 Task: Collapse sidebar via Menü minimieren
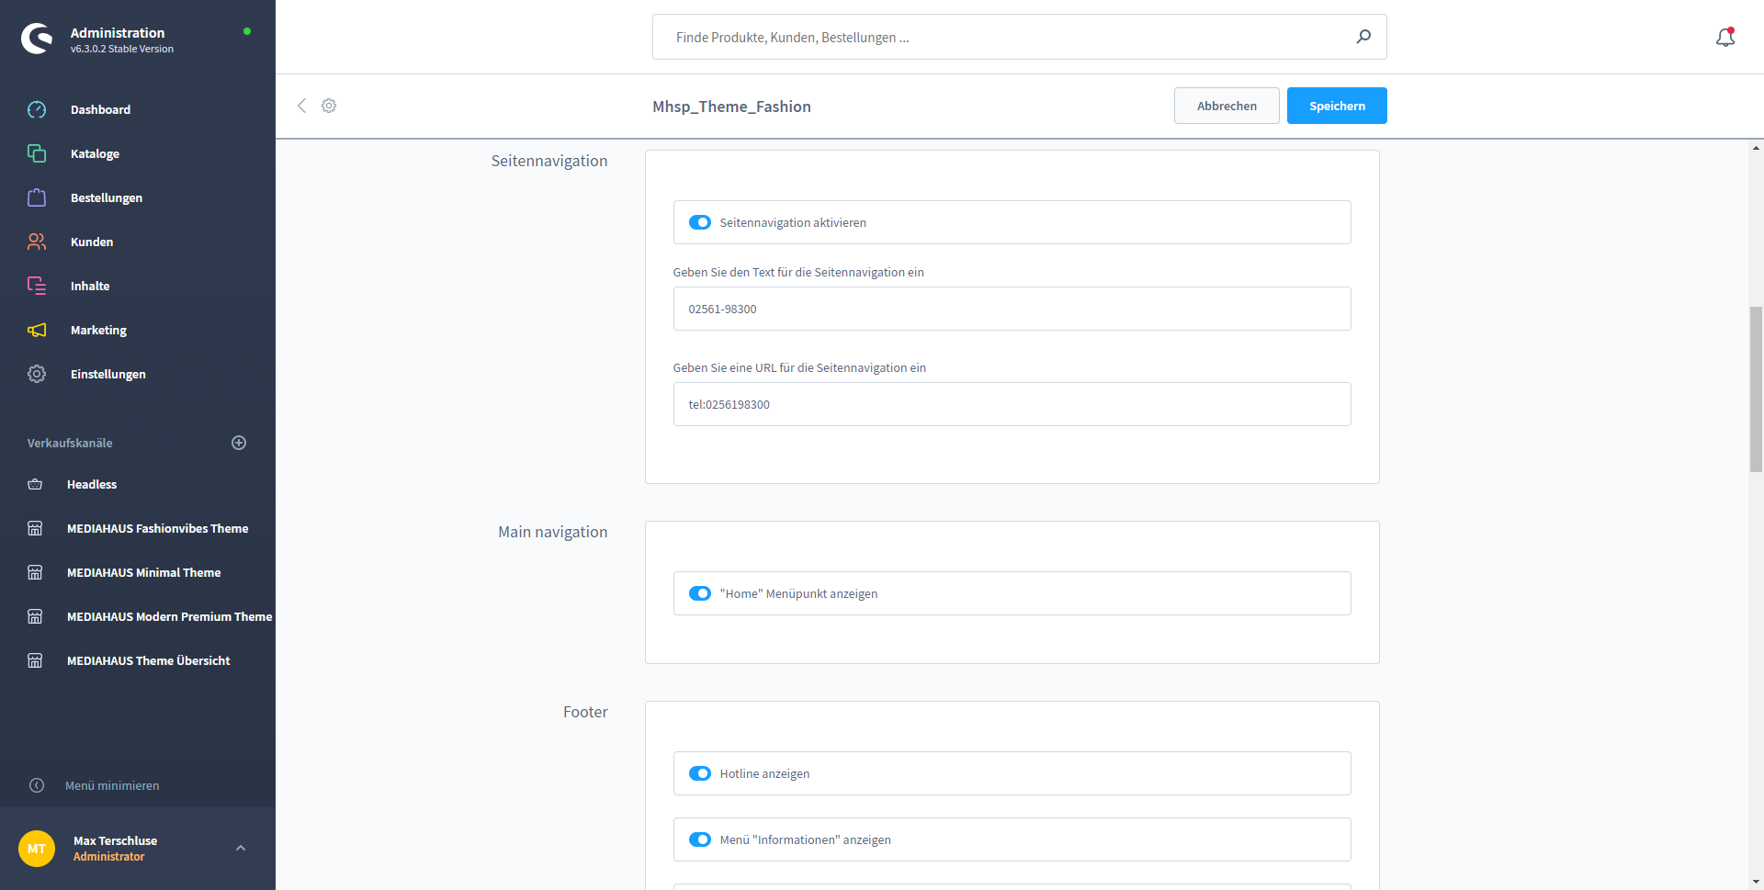111,785
